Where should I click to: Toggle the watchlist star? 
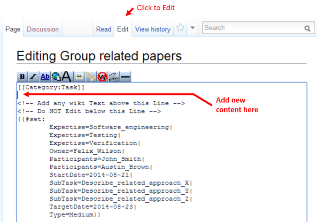click(x=181, y=28)
